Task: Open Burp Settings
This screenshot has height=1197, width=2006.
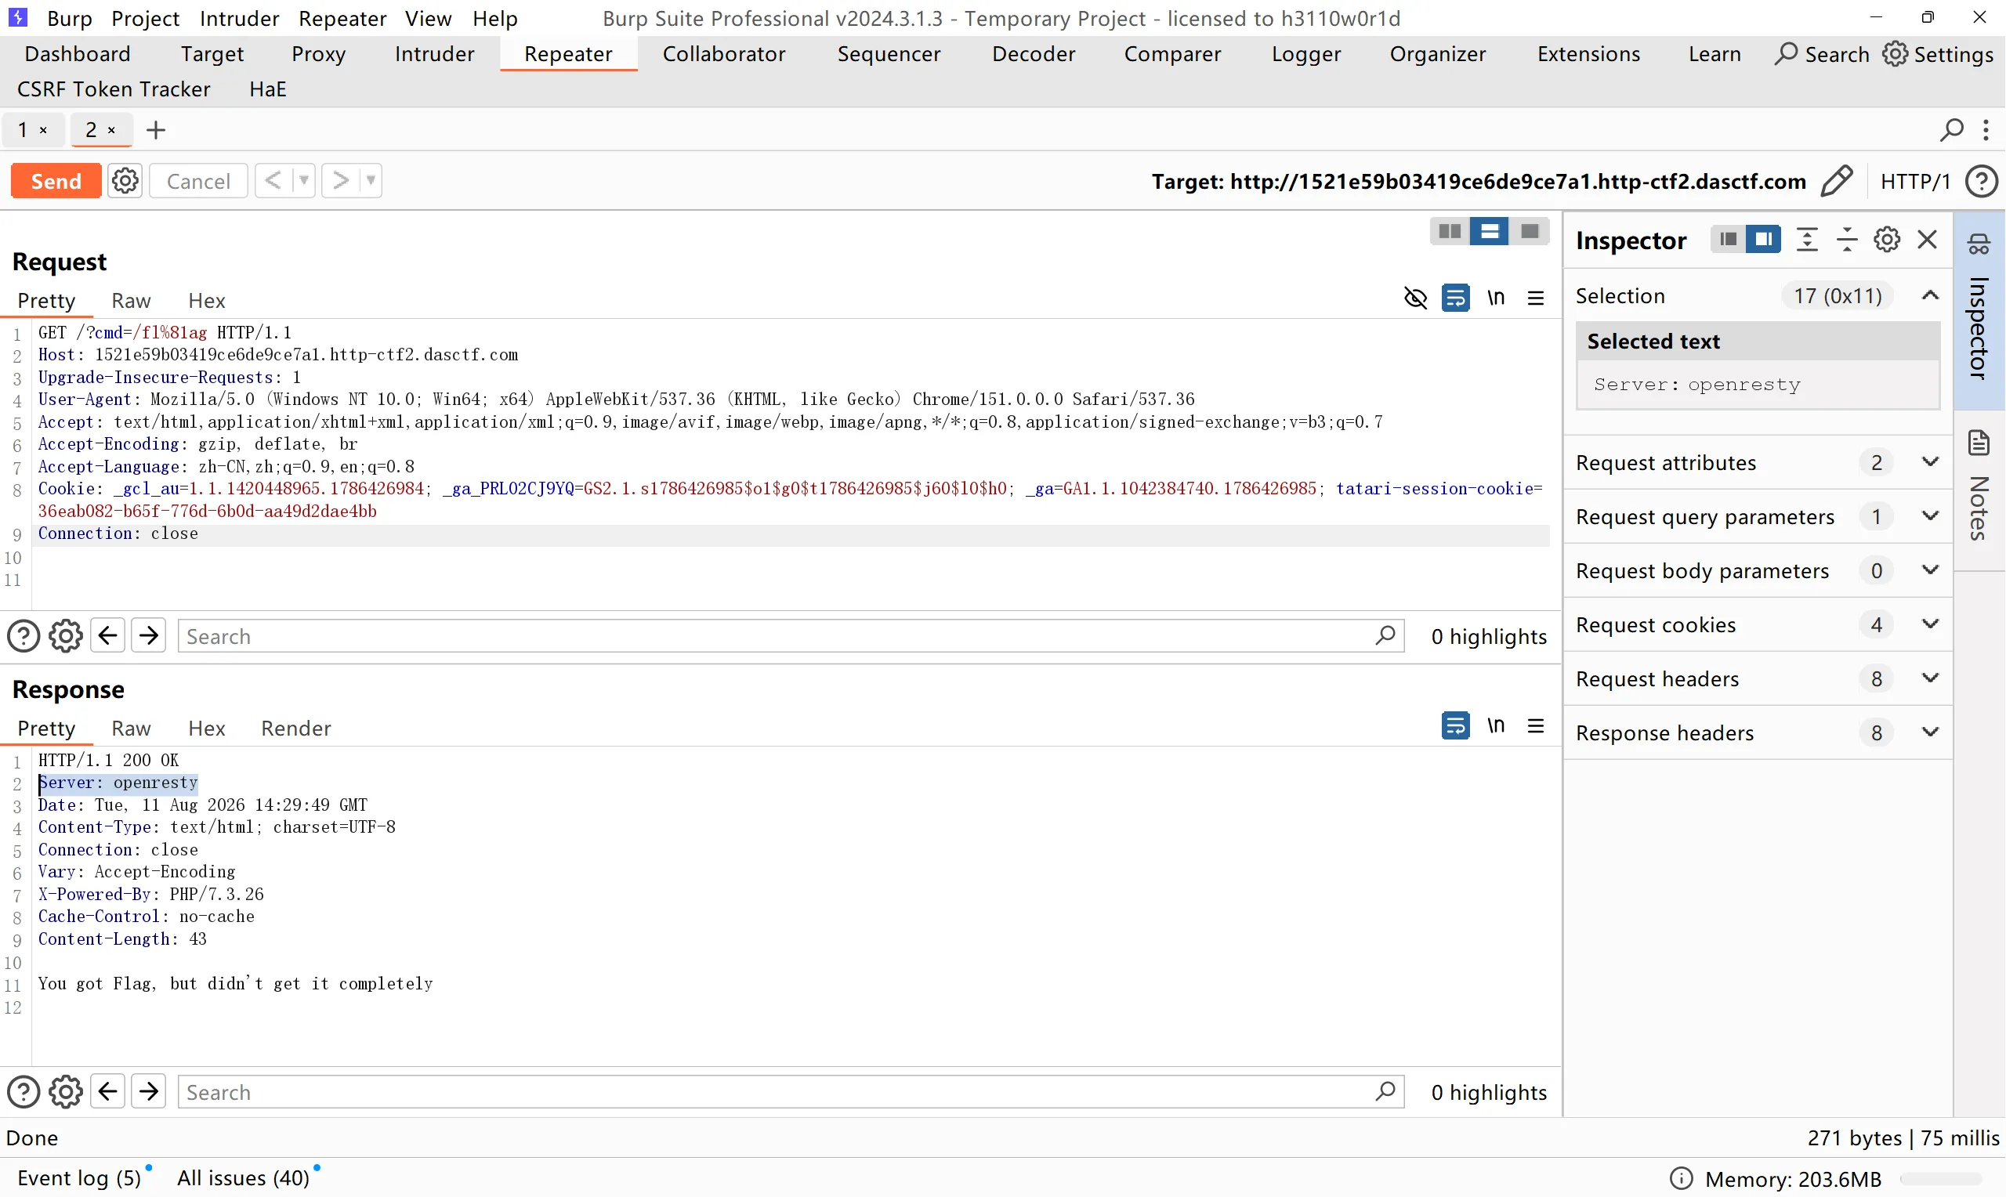Action: click(1938, 54)
